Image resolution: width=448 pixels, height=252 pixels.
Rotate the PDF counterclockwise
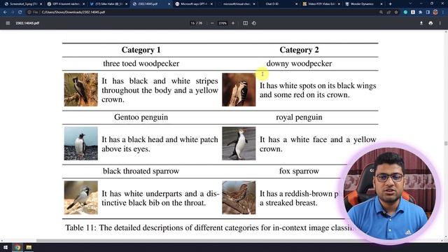click(254, 23)
